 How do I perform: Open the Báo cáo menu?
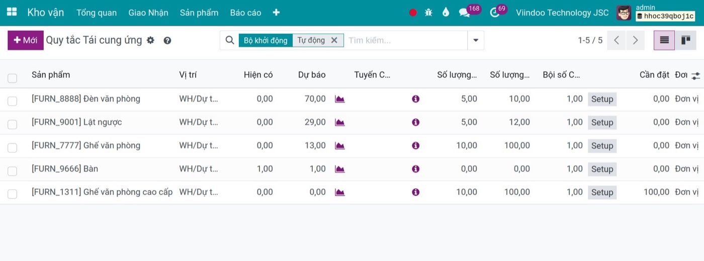[x=245, y=13]
